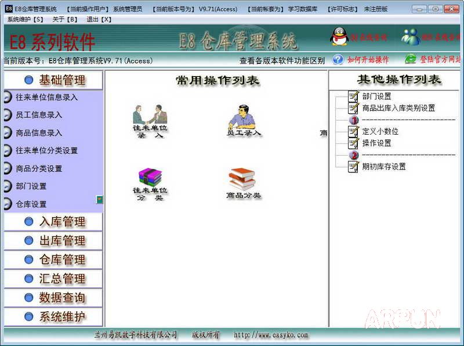The width and height of the screenshot is (464, 346).
Task: Open 商品信息录入 in the sidebar
Action: coord(39,133)
